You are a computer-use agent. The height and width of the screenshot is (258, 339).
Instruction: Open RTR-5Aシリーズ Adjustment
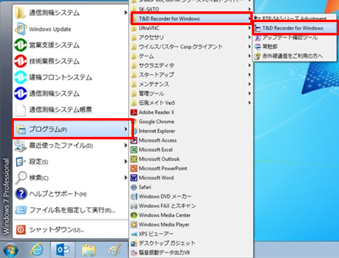pos(295,19)
